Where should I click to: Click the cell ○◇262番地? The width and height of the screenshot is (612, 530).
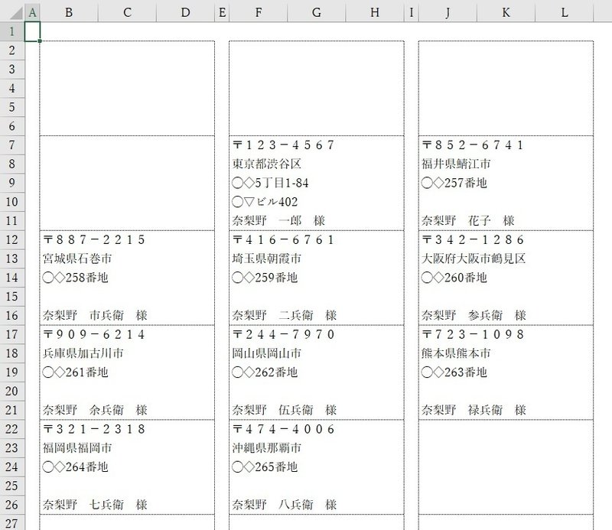(x=265, y=372)
